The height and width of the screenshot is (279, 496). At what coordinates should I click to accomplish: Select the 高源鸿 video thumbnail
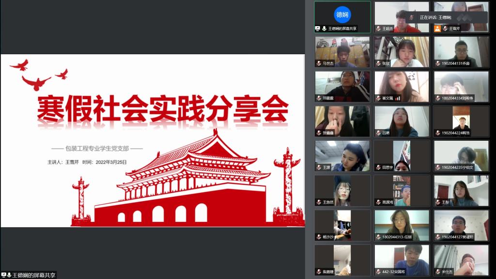point(402,190)
